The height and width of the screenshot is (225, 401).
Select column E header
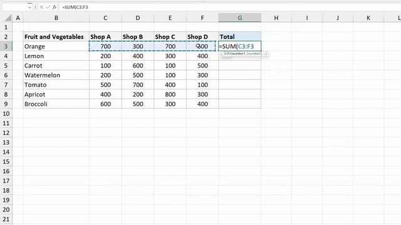click(170, 18)
